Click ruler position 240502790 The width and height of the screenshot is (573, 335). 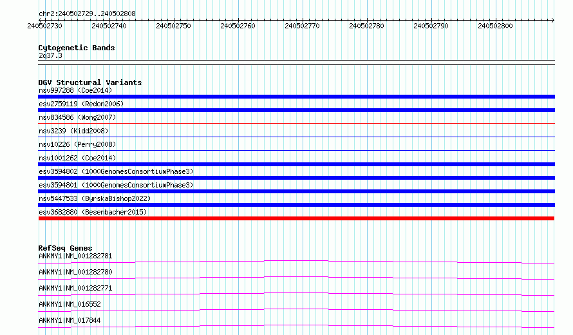click(431, 26)
